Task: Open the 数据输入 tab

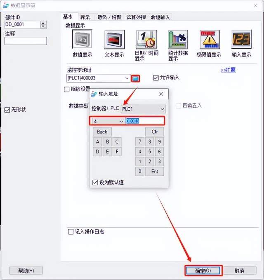Action: 160,17
